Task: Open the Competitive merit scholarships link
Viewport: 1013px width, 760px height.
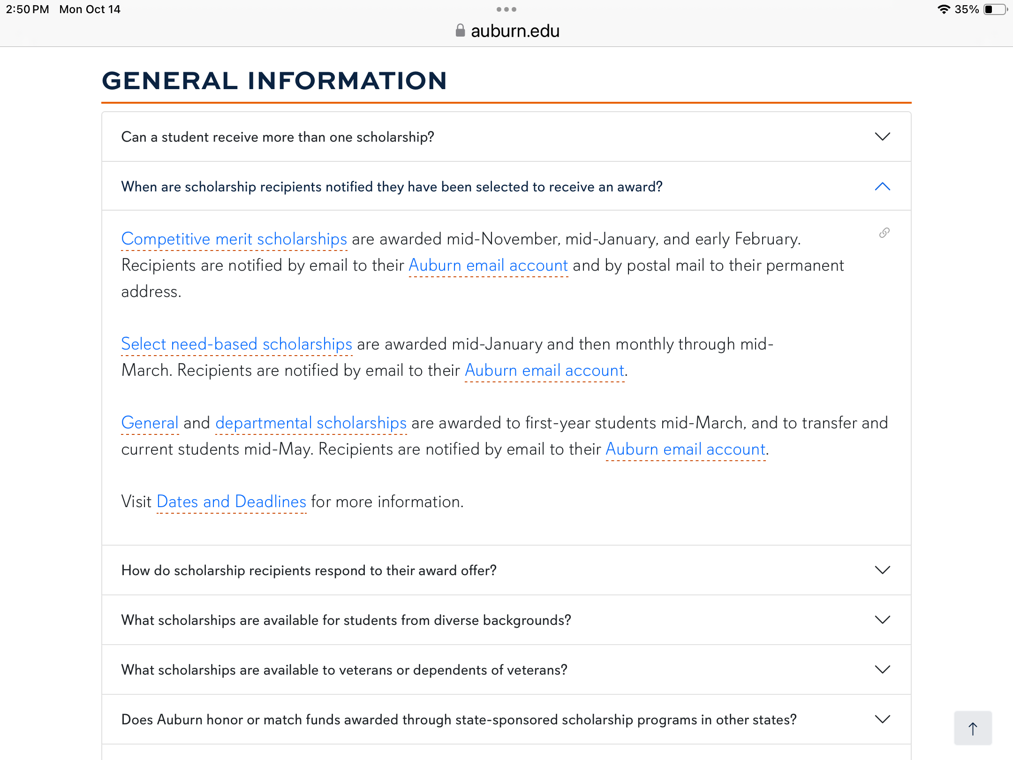Action: (x=234, y=239)
